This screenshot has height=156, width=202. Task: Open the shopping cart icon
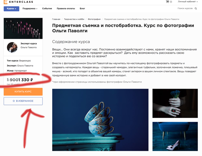click(x=167, y=2)
